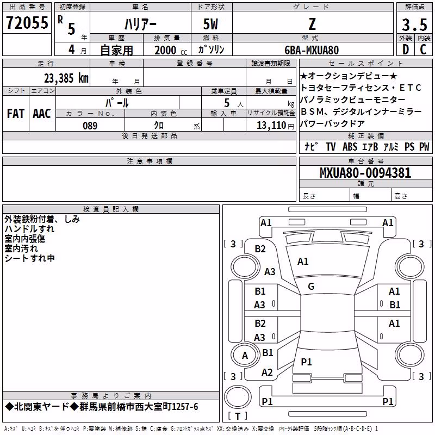Click the recycle deposit 13,110円
Viewport: 435px width, 435px height.
[x=275, y=126]
